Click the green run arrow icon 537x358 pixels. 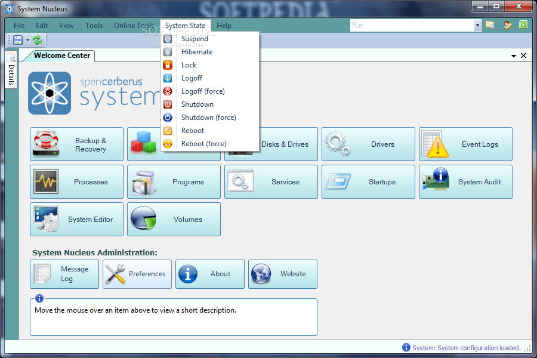[523, 25]
